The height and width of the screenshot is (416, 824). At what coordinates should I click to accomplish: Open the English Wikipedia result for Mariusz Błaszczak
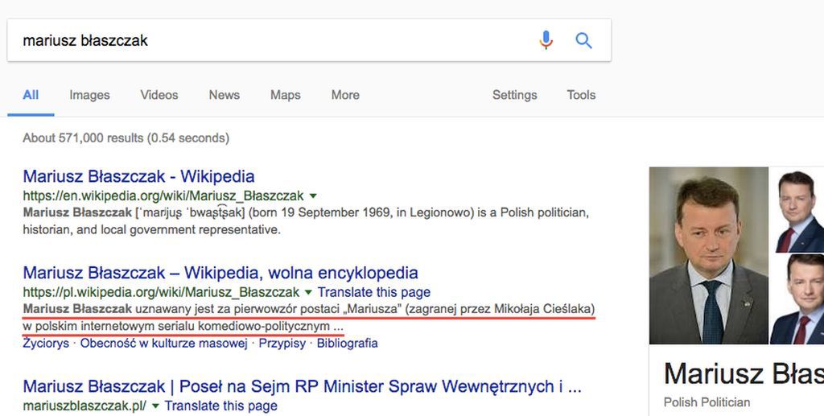[138, 176]
